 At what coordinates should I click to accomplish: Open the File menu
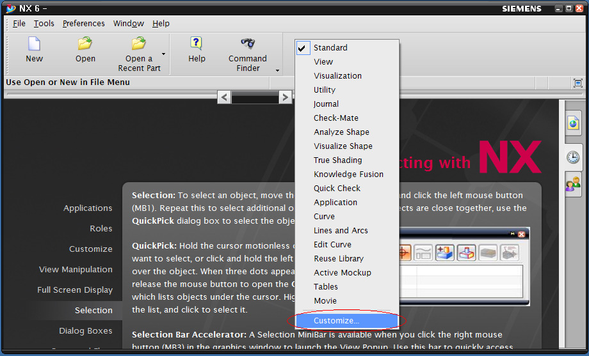coord(19,23)
